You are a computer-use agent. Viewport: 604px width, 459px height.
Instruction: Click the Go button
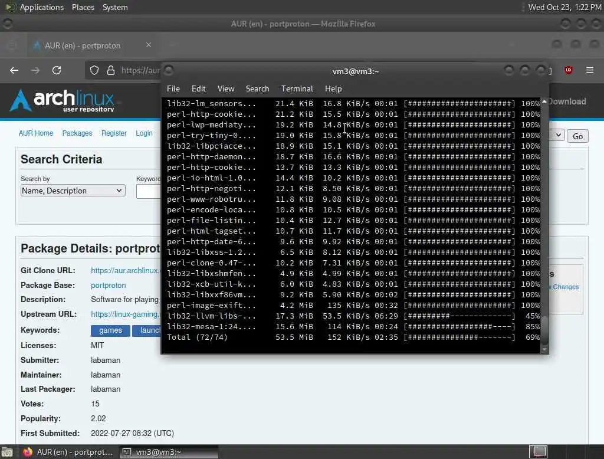coord(577,136)
